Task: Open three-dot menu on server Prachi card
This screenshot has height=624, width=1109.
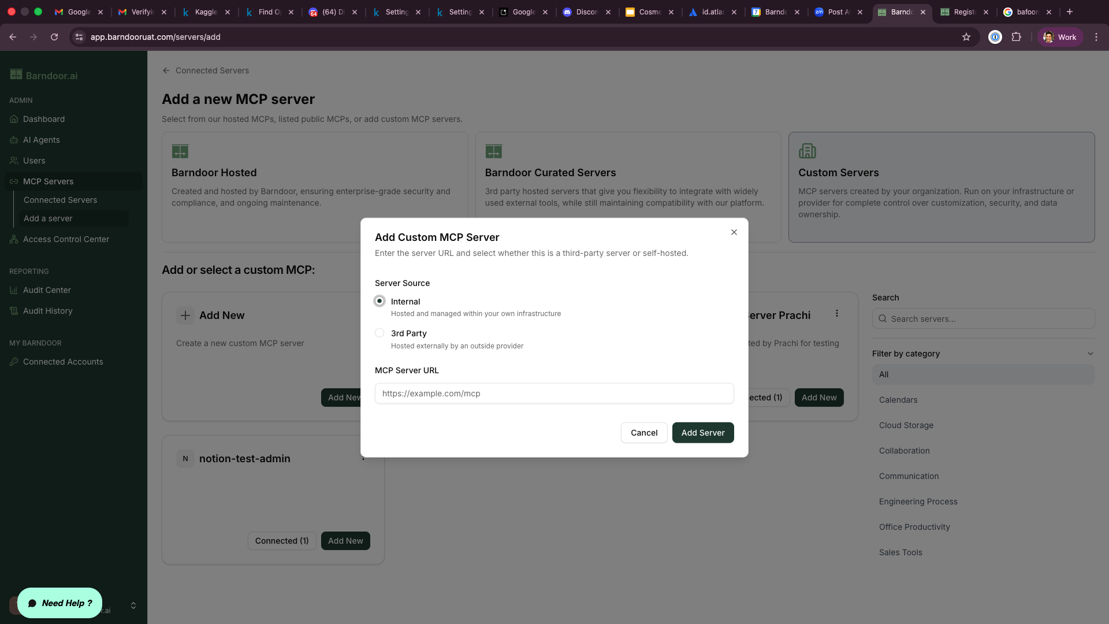Action: (837, 313)
